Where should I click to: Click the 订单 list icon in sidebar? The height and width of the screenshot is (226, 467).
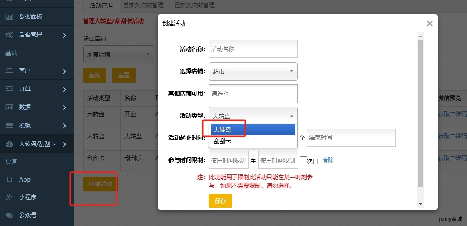pos(9,89)
